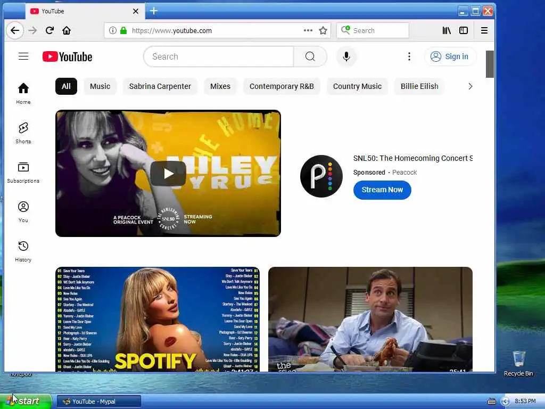Expand hidden tray icons arrow

tap(506, 402)
